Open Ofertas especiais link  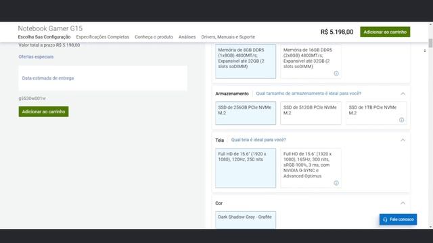click(36, 57)
